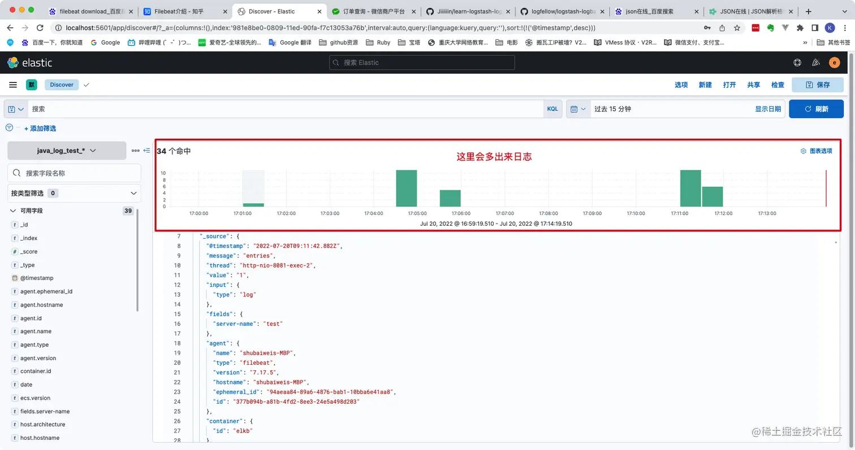Screen dimensions: 855x450
Task: Toggle the Chrome side panel icon
Action: (815, 28)
